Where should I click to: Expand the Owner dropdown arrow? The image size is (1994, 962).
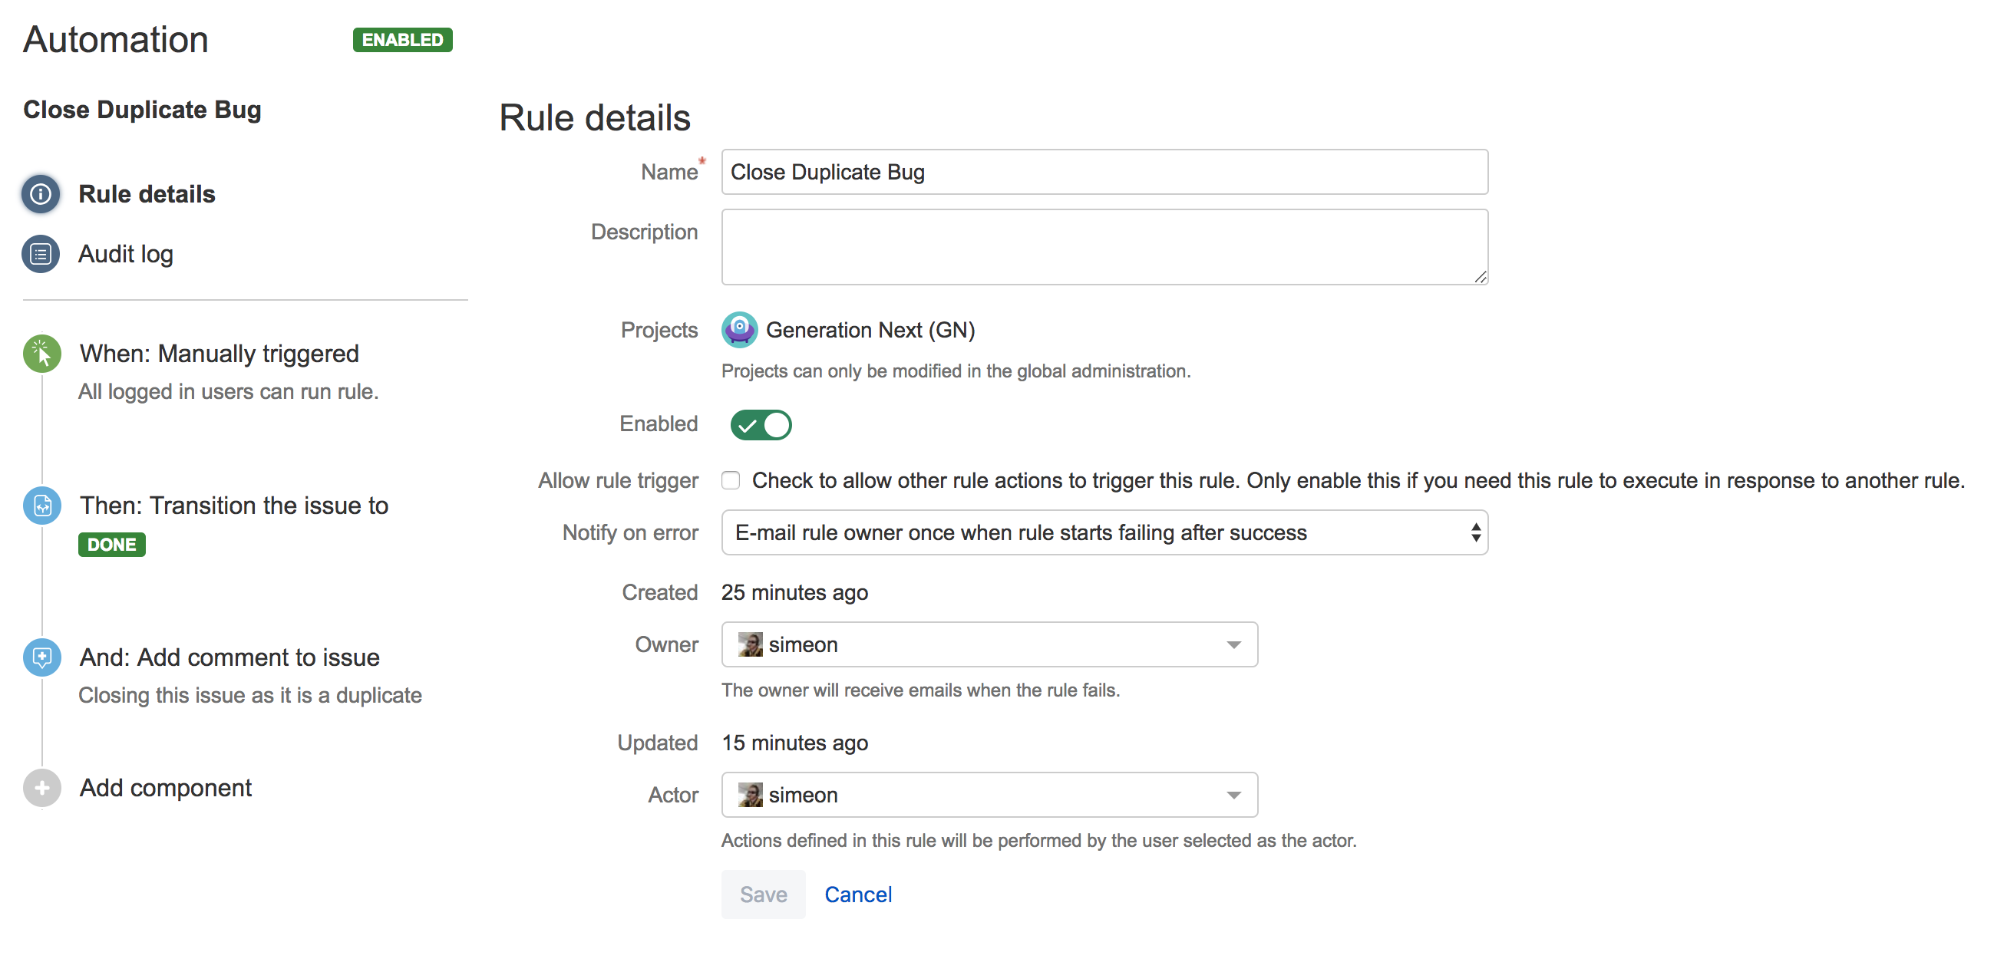coord(1233,644)
